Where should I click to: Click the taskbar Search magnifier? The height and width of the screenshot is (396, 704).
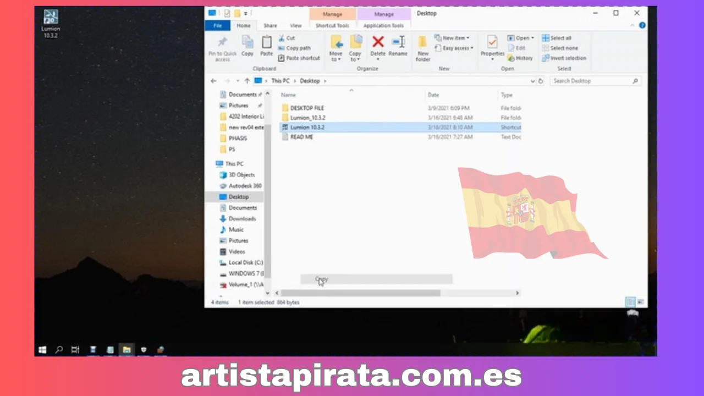59,349
